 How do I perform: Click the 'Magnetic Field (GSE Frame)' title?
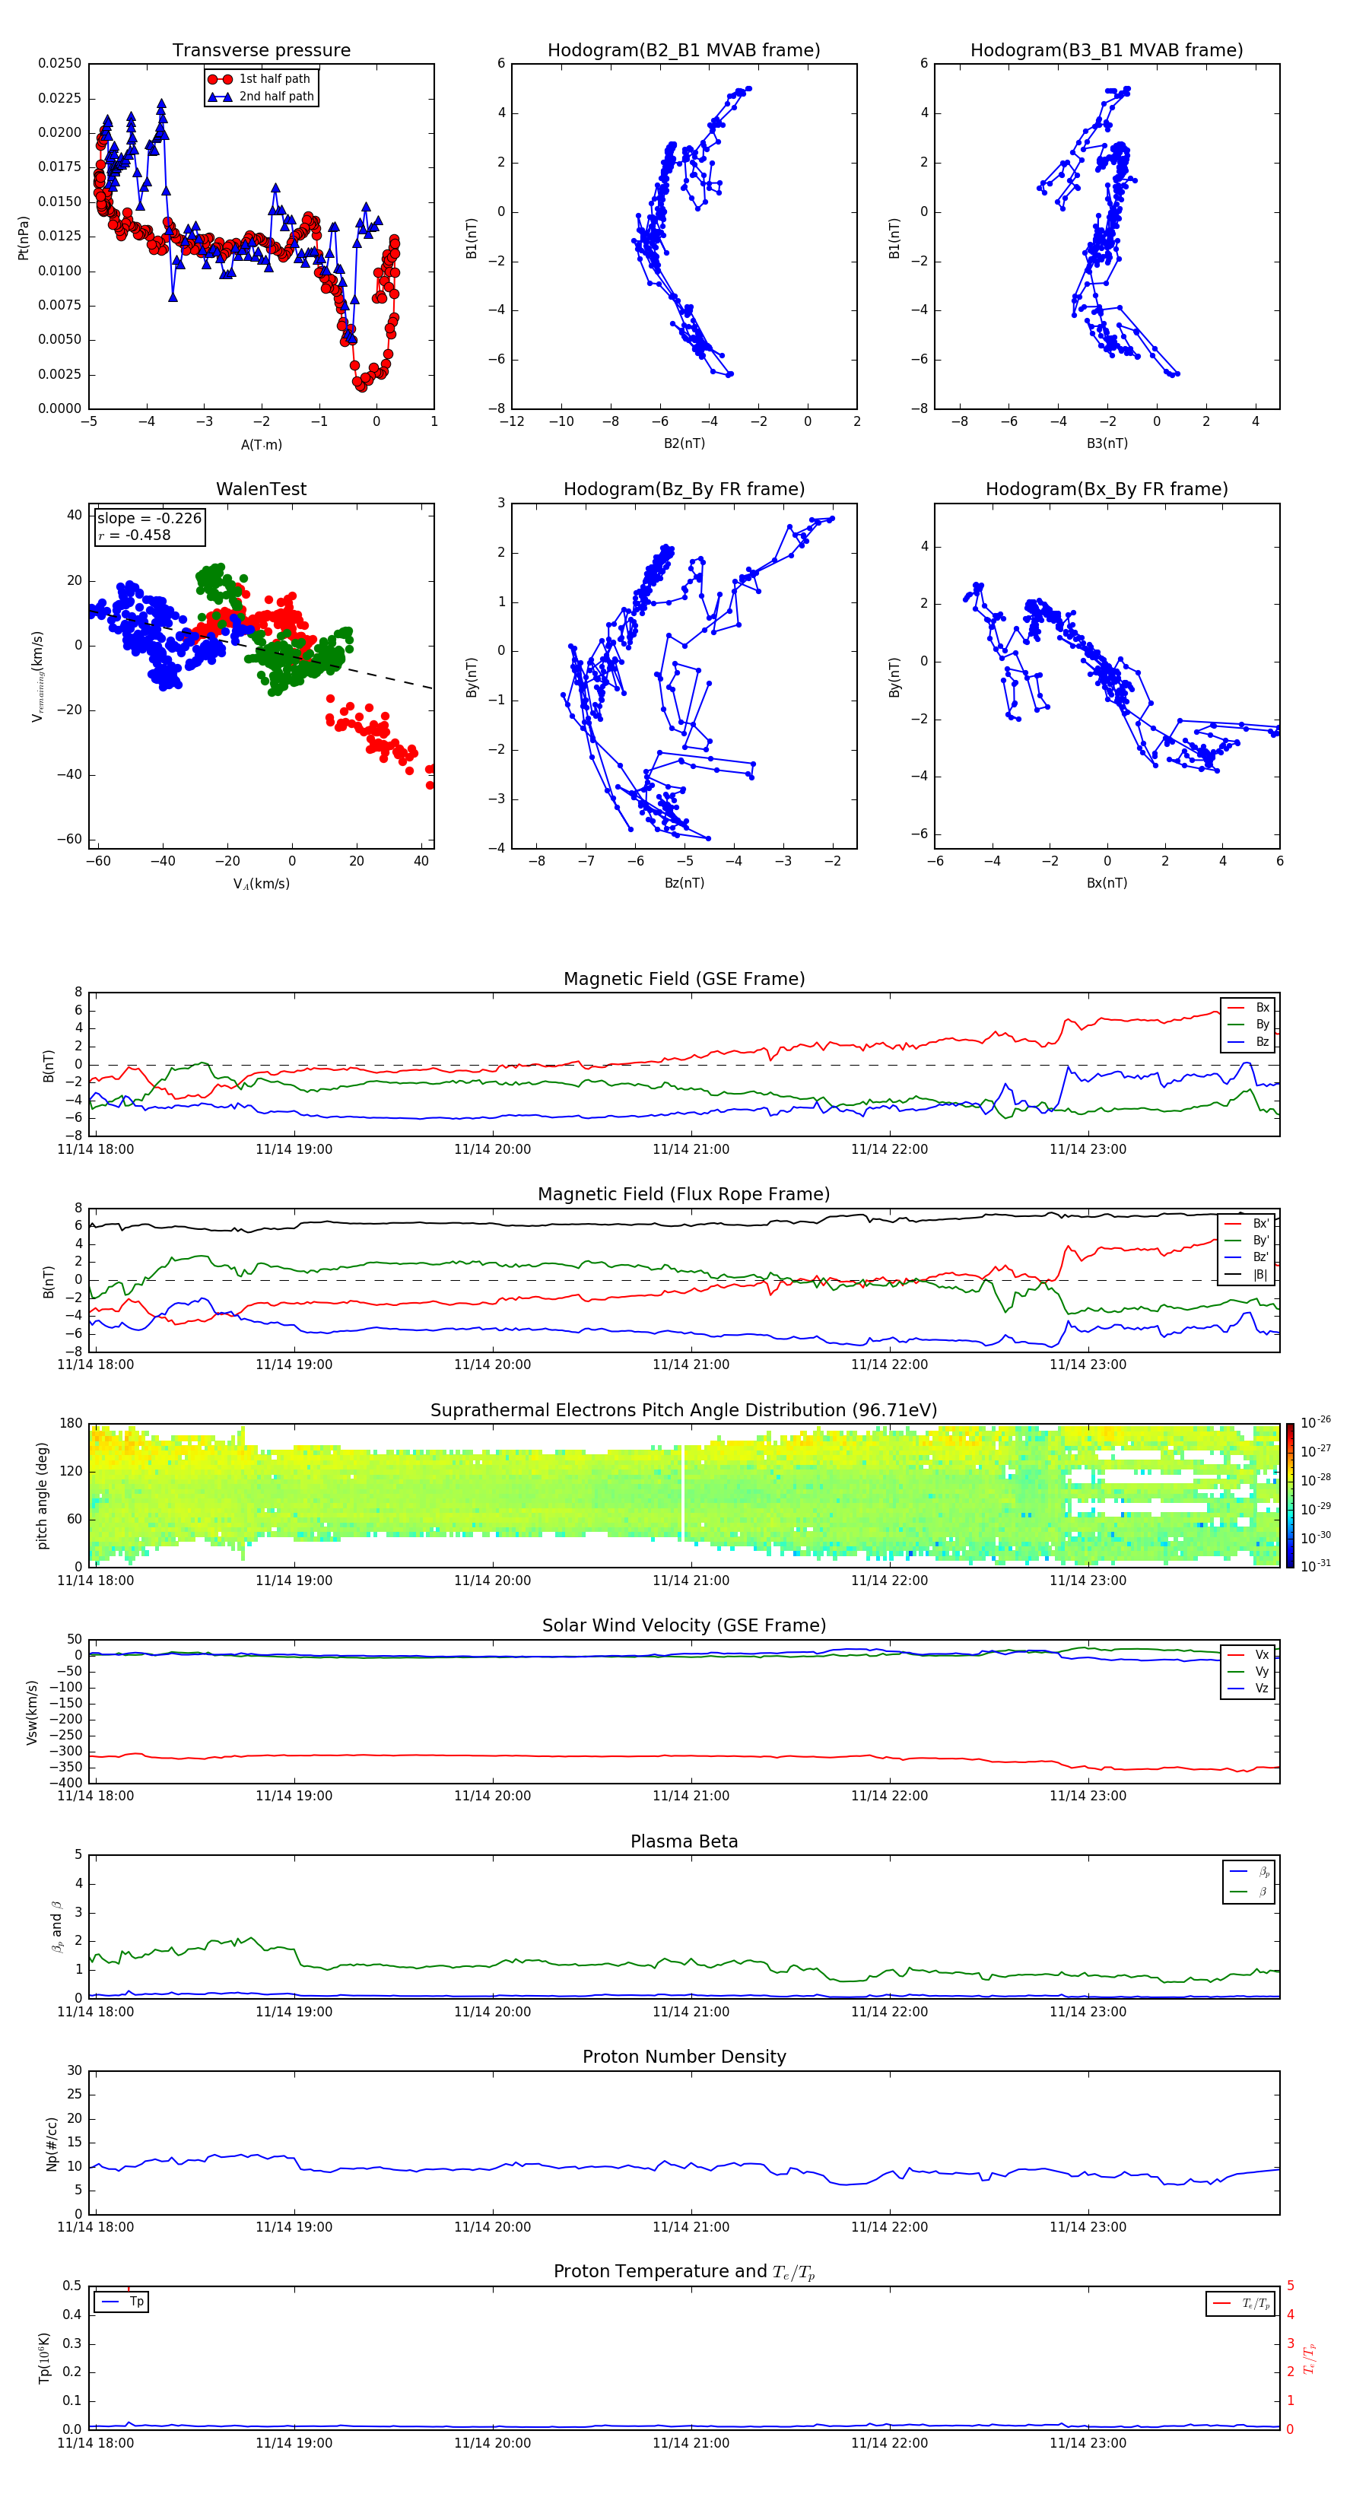coord(684,979)
